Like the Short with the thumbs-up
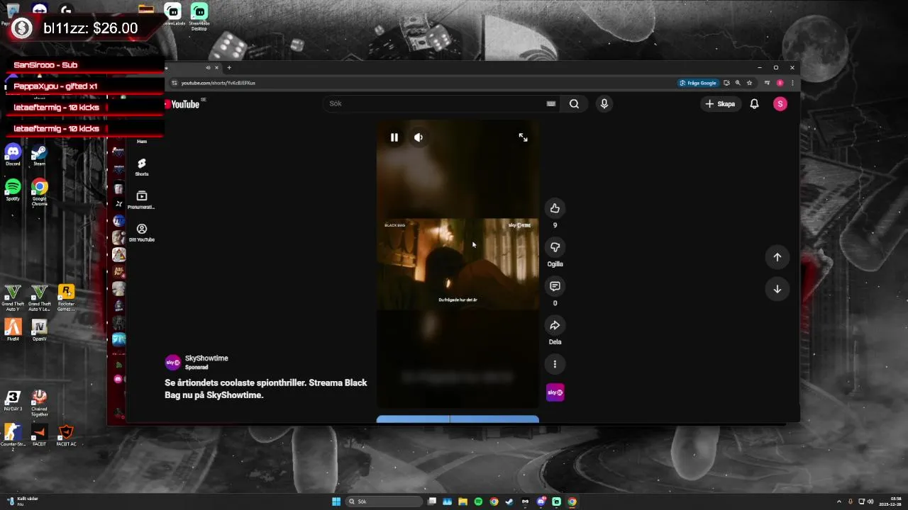 pos(555,208)
